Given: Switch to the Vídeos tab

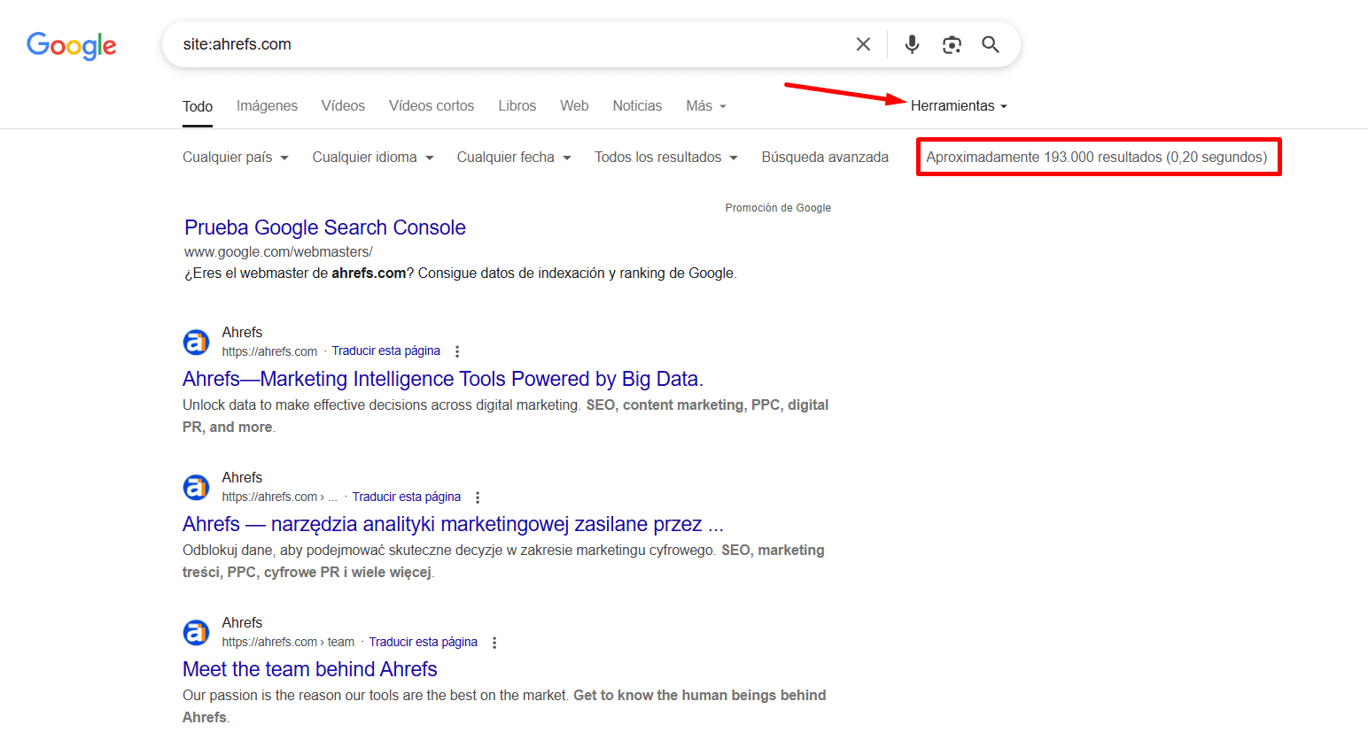Looking at the screenshot, I should tap(343, 106).
